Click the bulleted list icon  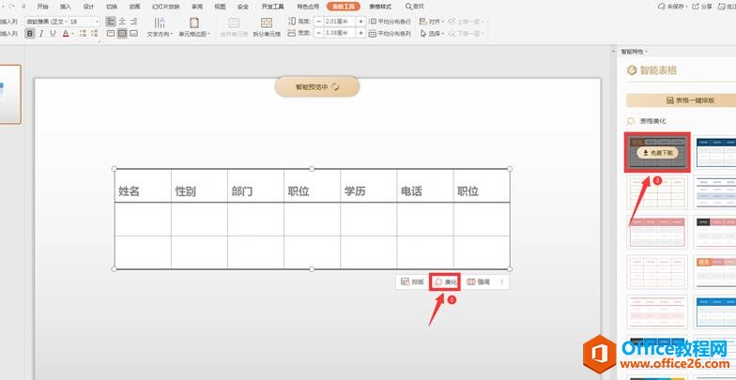pos(83,34)
